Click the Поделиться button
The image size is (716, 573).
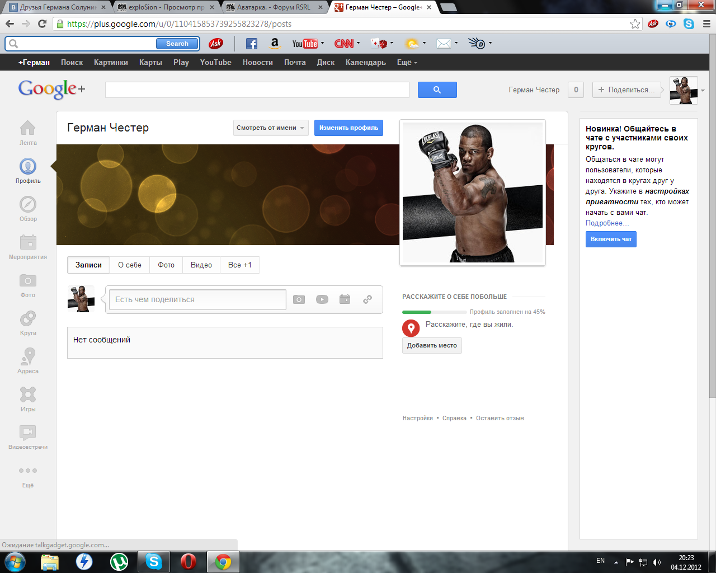point(627,90)
